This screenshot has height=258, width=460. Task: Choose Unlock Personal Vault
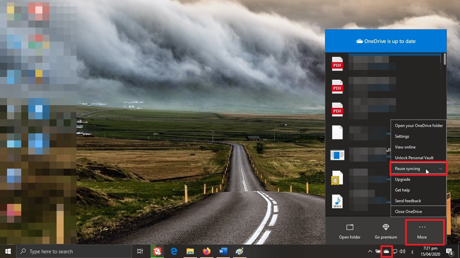[414, 158]
